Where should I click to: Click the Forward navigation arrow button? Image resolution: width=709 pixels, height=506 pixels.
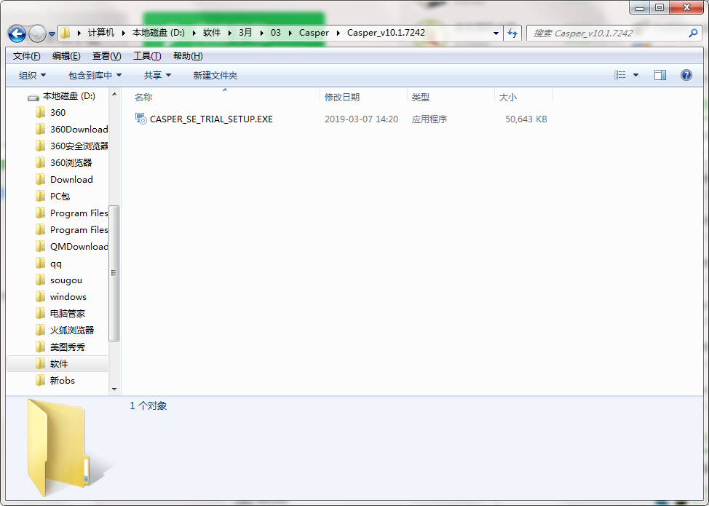(x=36, y=33)
